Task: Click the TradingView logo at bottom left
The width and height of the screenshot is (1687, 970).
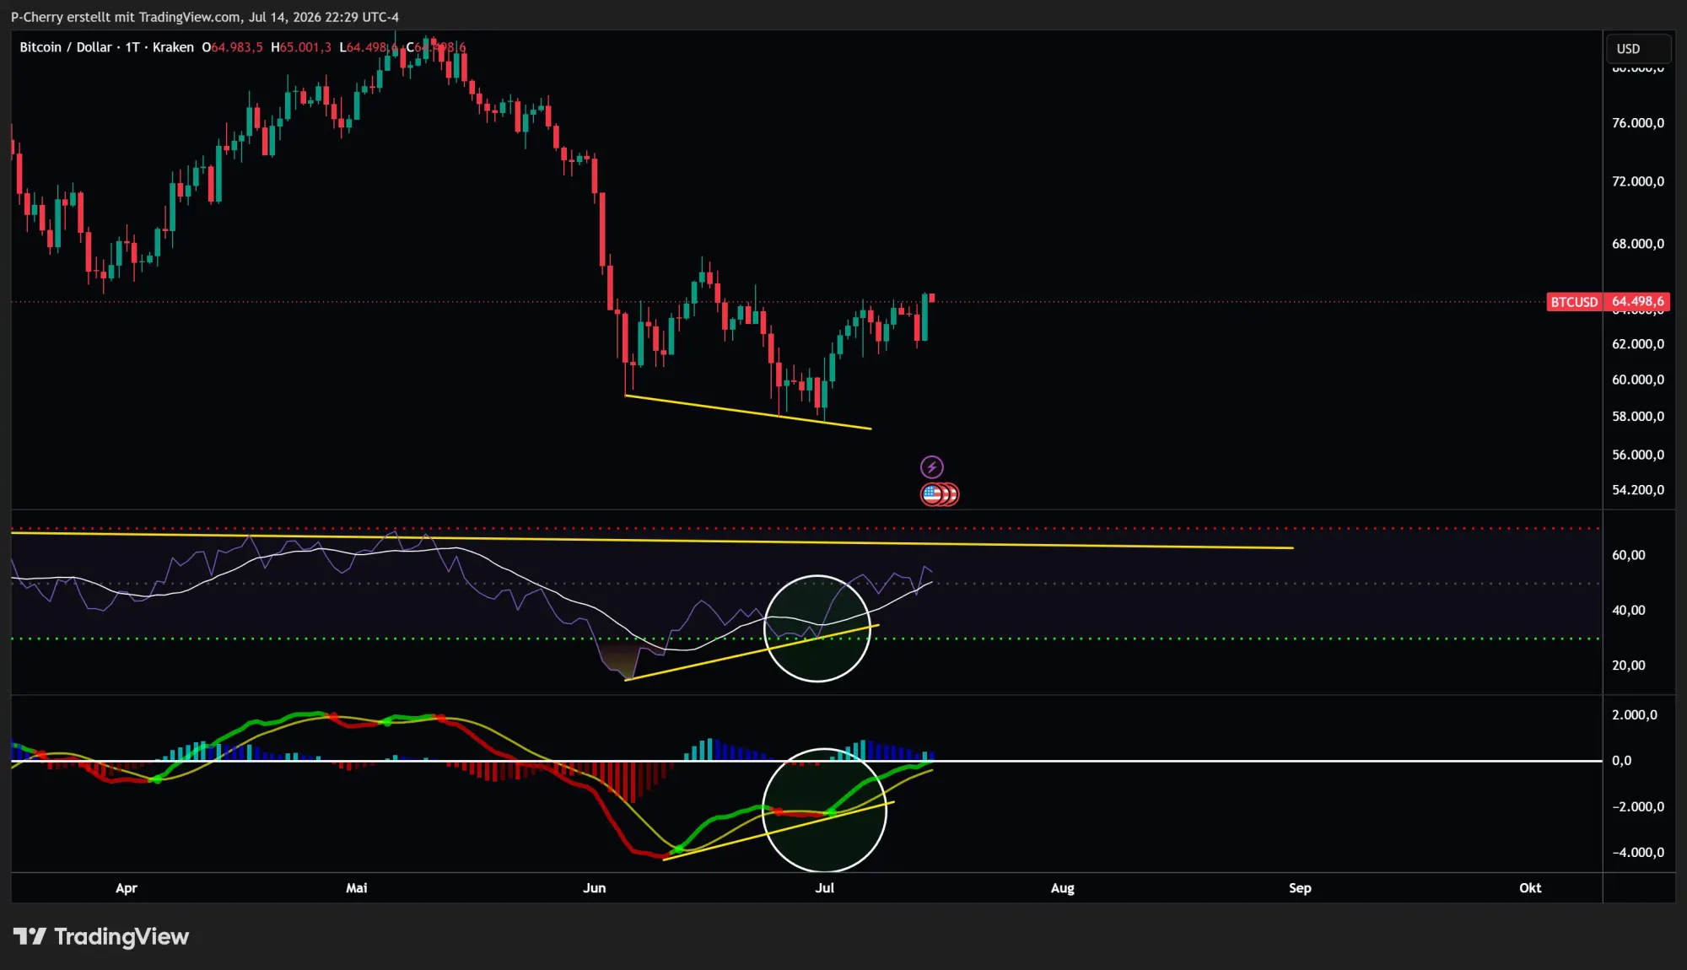Action: pos(101,936)
